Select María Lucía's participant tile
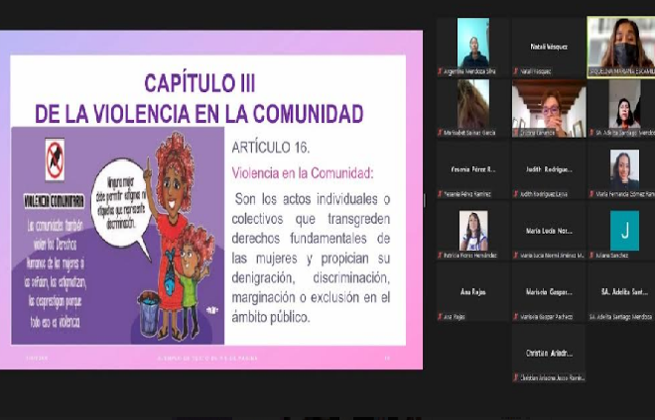 tap(548, 231)
